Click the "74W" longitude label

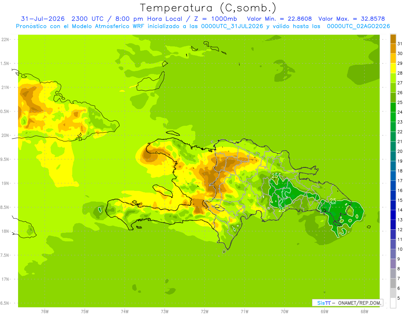pyautogui.click(x=125, y=311)
